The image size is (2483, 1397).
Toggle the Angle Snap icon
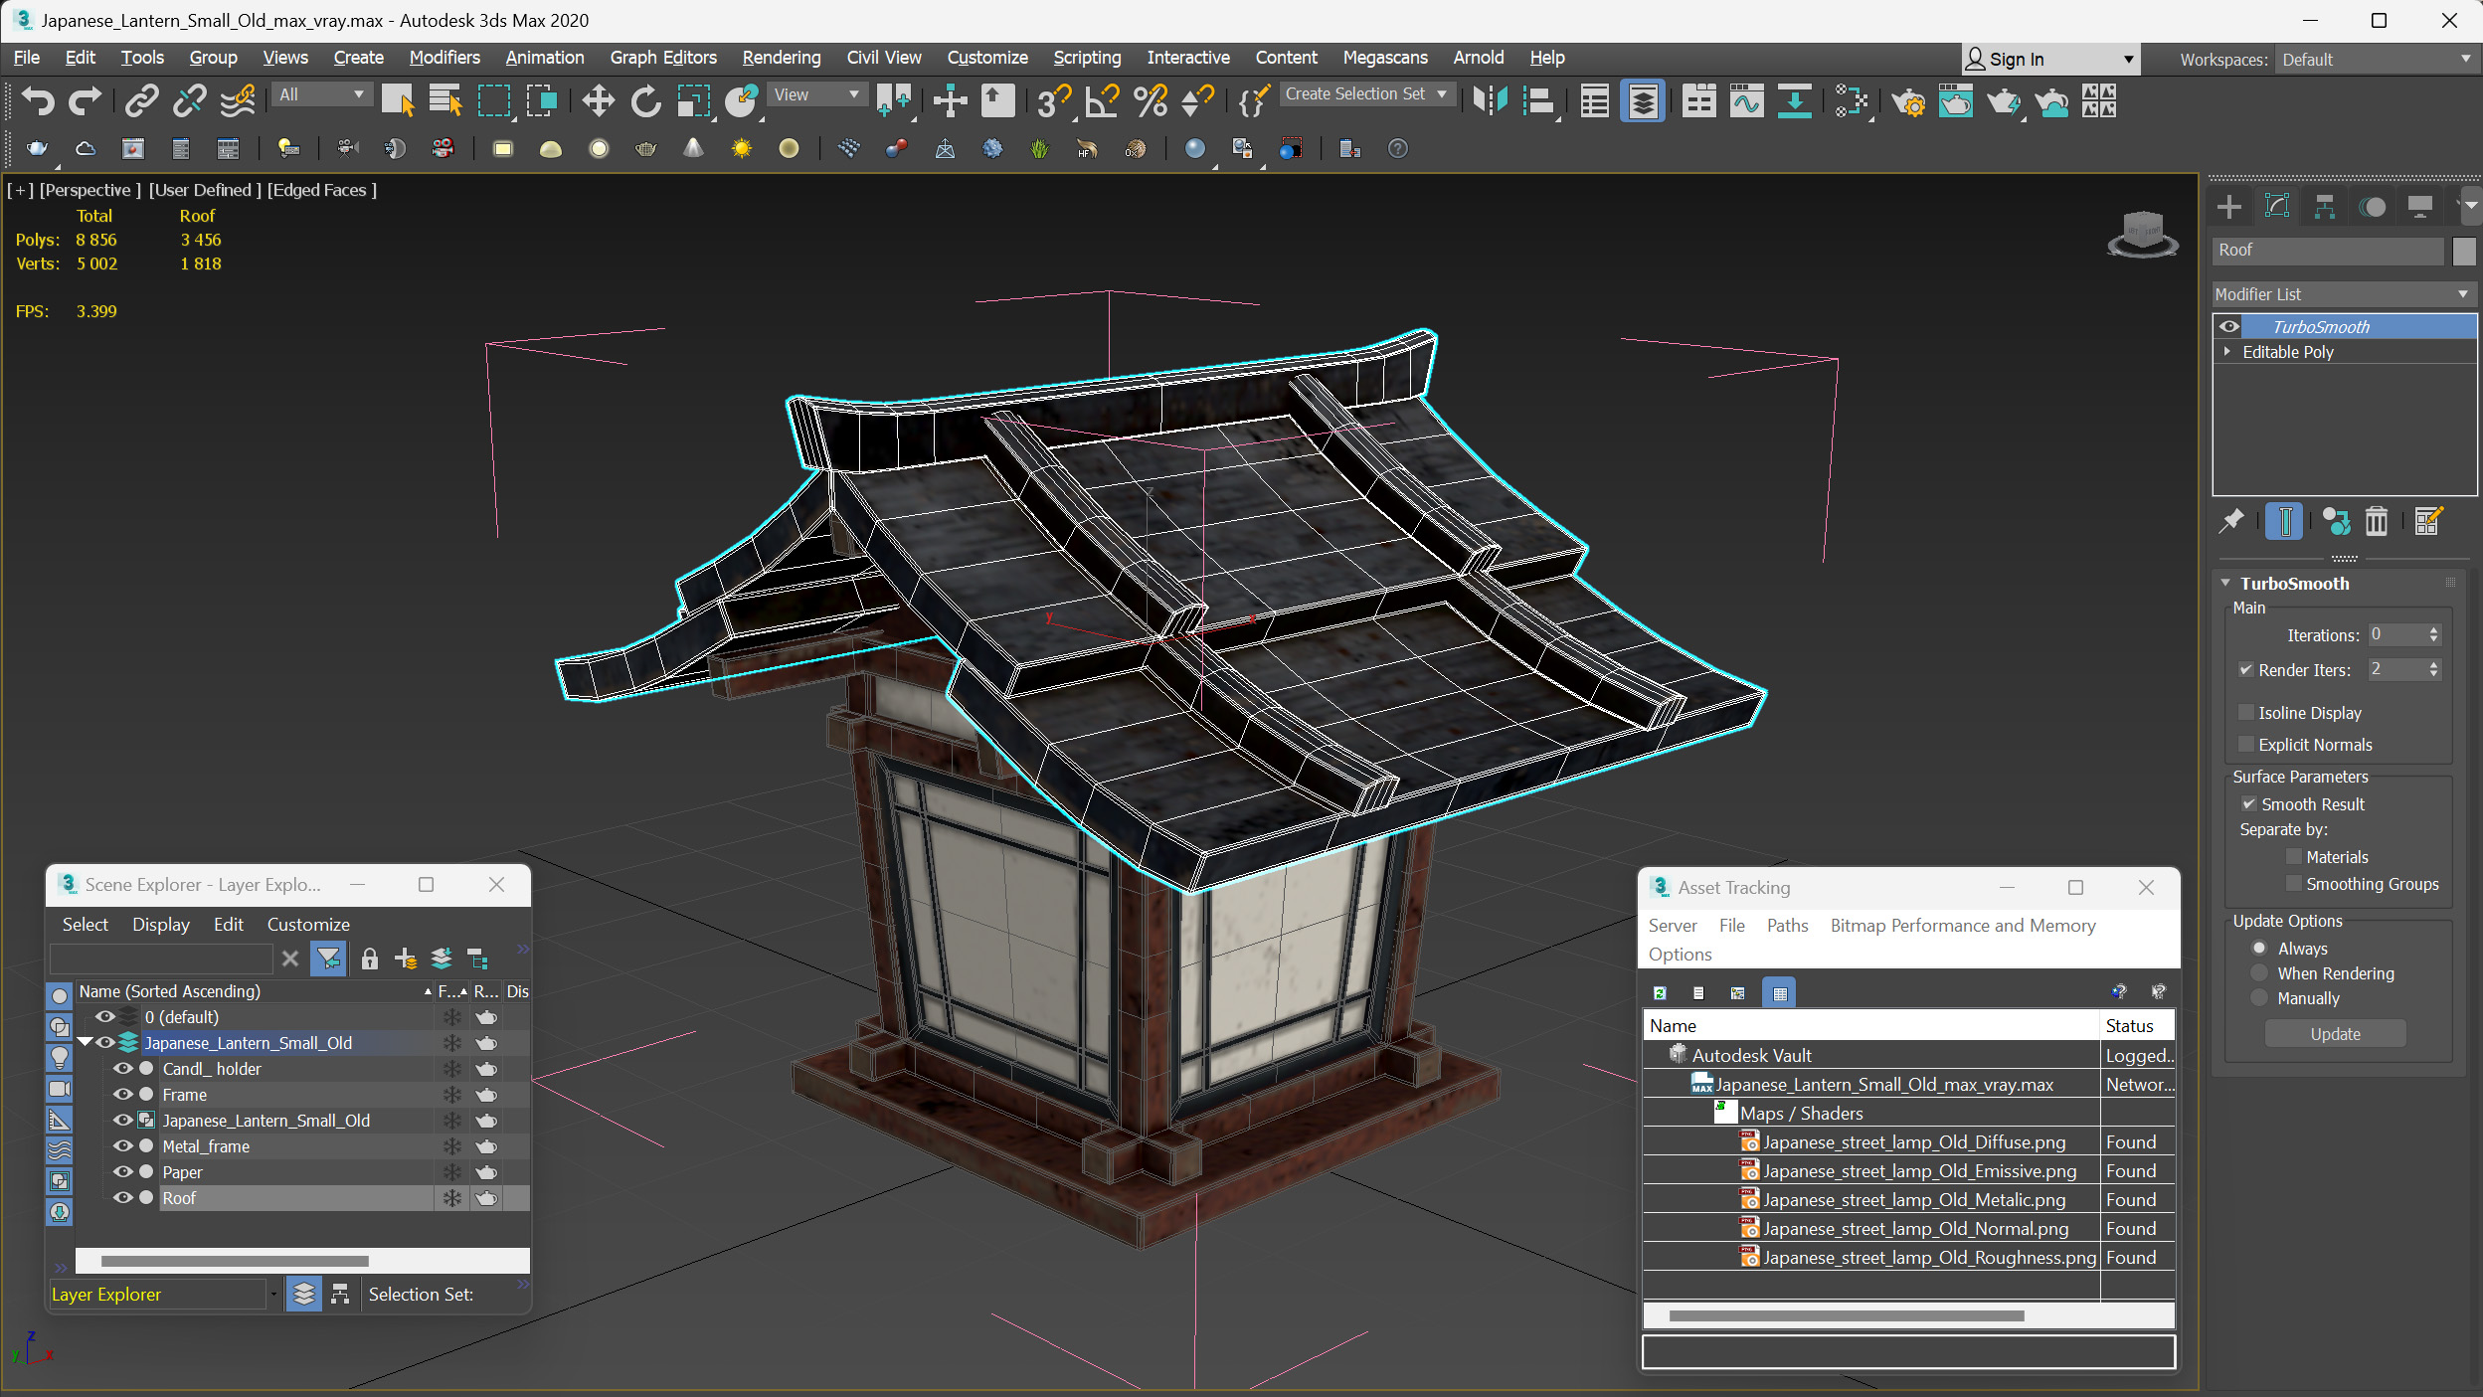pos(1102,100)
